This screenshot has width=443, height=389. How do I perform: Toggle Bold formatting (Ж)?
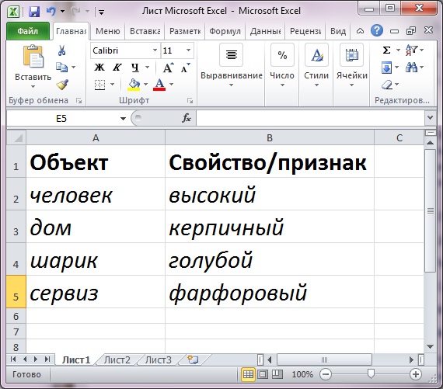pos(99,68)
